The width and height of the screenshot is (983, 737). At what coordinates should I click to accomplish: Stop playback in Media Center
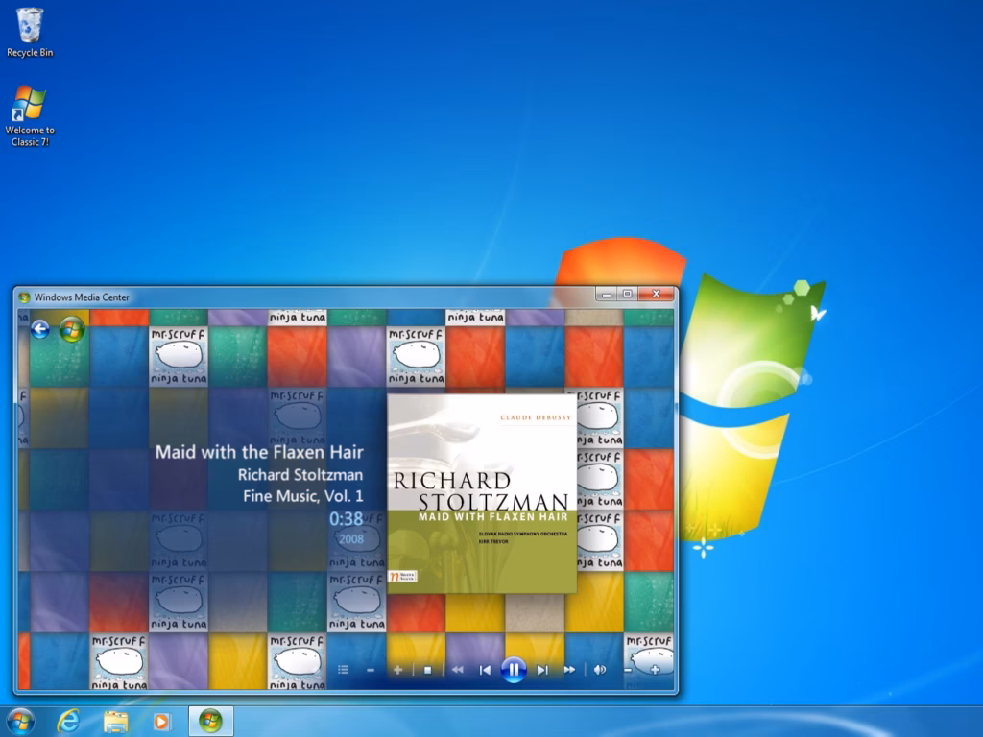(x=427, y=670)
